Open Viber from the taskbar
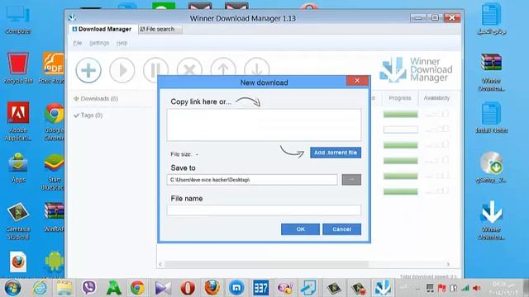 (88, 288)
